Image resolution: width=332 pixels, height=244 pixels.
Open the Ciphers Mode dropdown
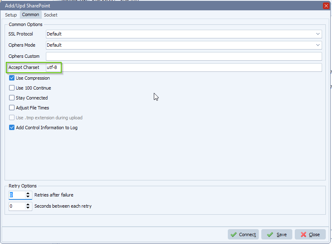318,45
